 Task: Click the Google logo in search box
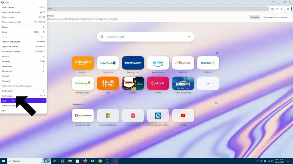(102, 37)
